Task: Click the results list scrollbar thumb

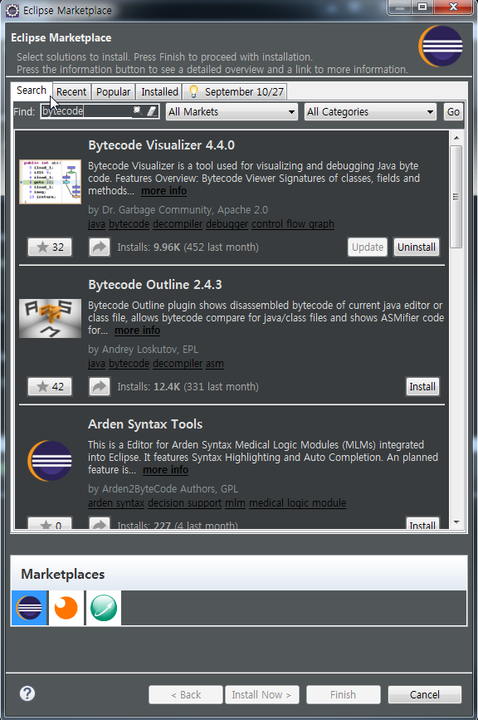Action: (x=456, y=197)
